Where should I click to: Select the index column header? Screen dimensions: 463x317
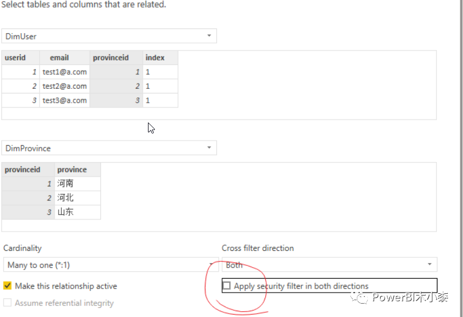[160, 57]
